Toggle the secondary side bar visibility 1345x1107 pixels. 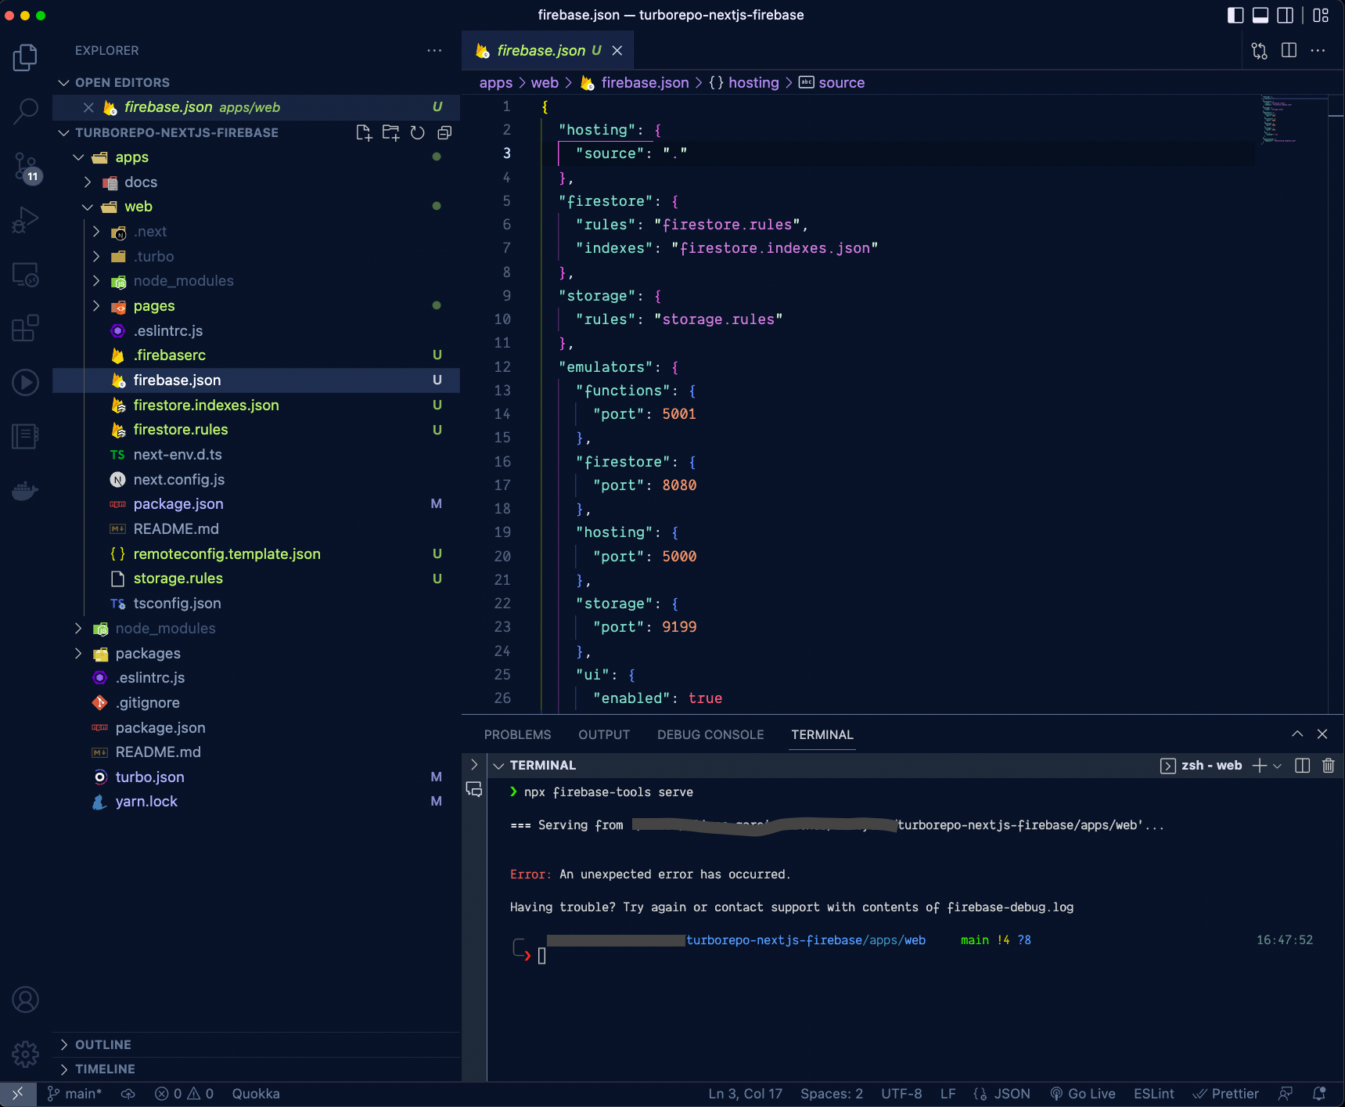point(1286,15)
